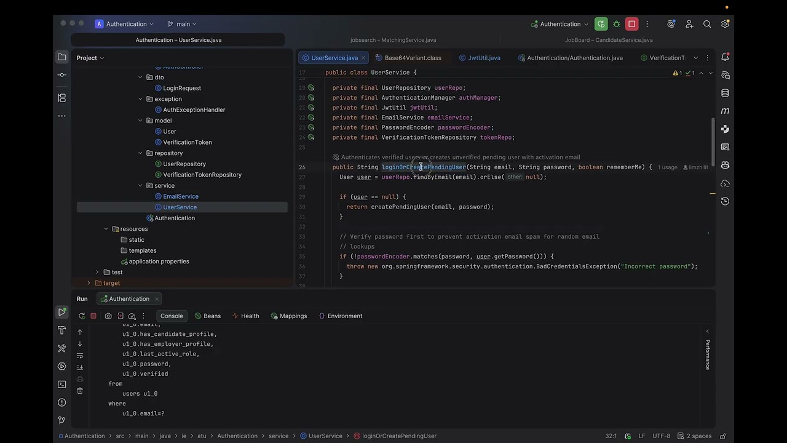The width and height of the screenshot is (787, 443).
Task: Open the Git tool window
Action: [61, 420]
